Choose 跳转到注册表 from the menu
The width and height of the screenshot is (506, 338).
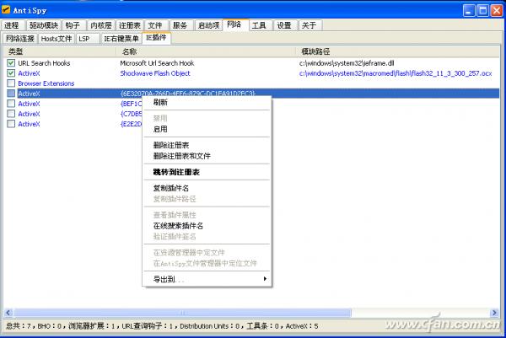[176, 172]
